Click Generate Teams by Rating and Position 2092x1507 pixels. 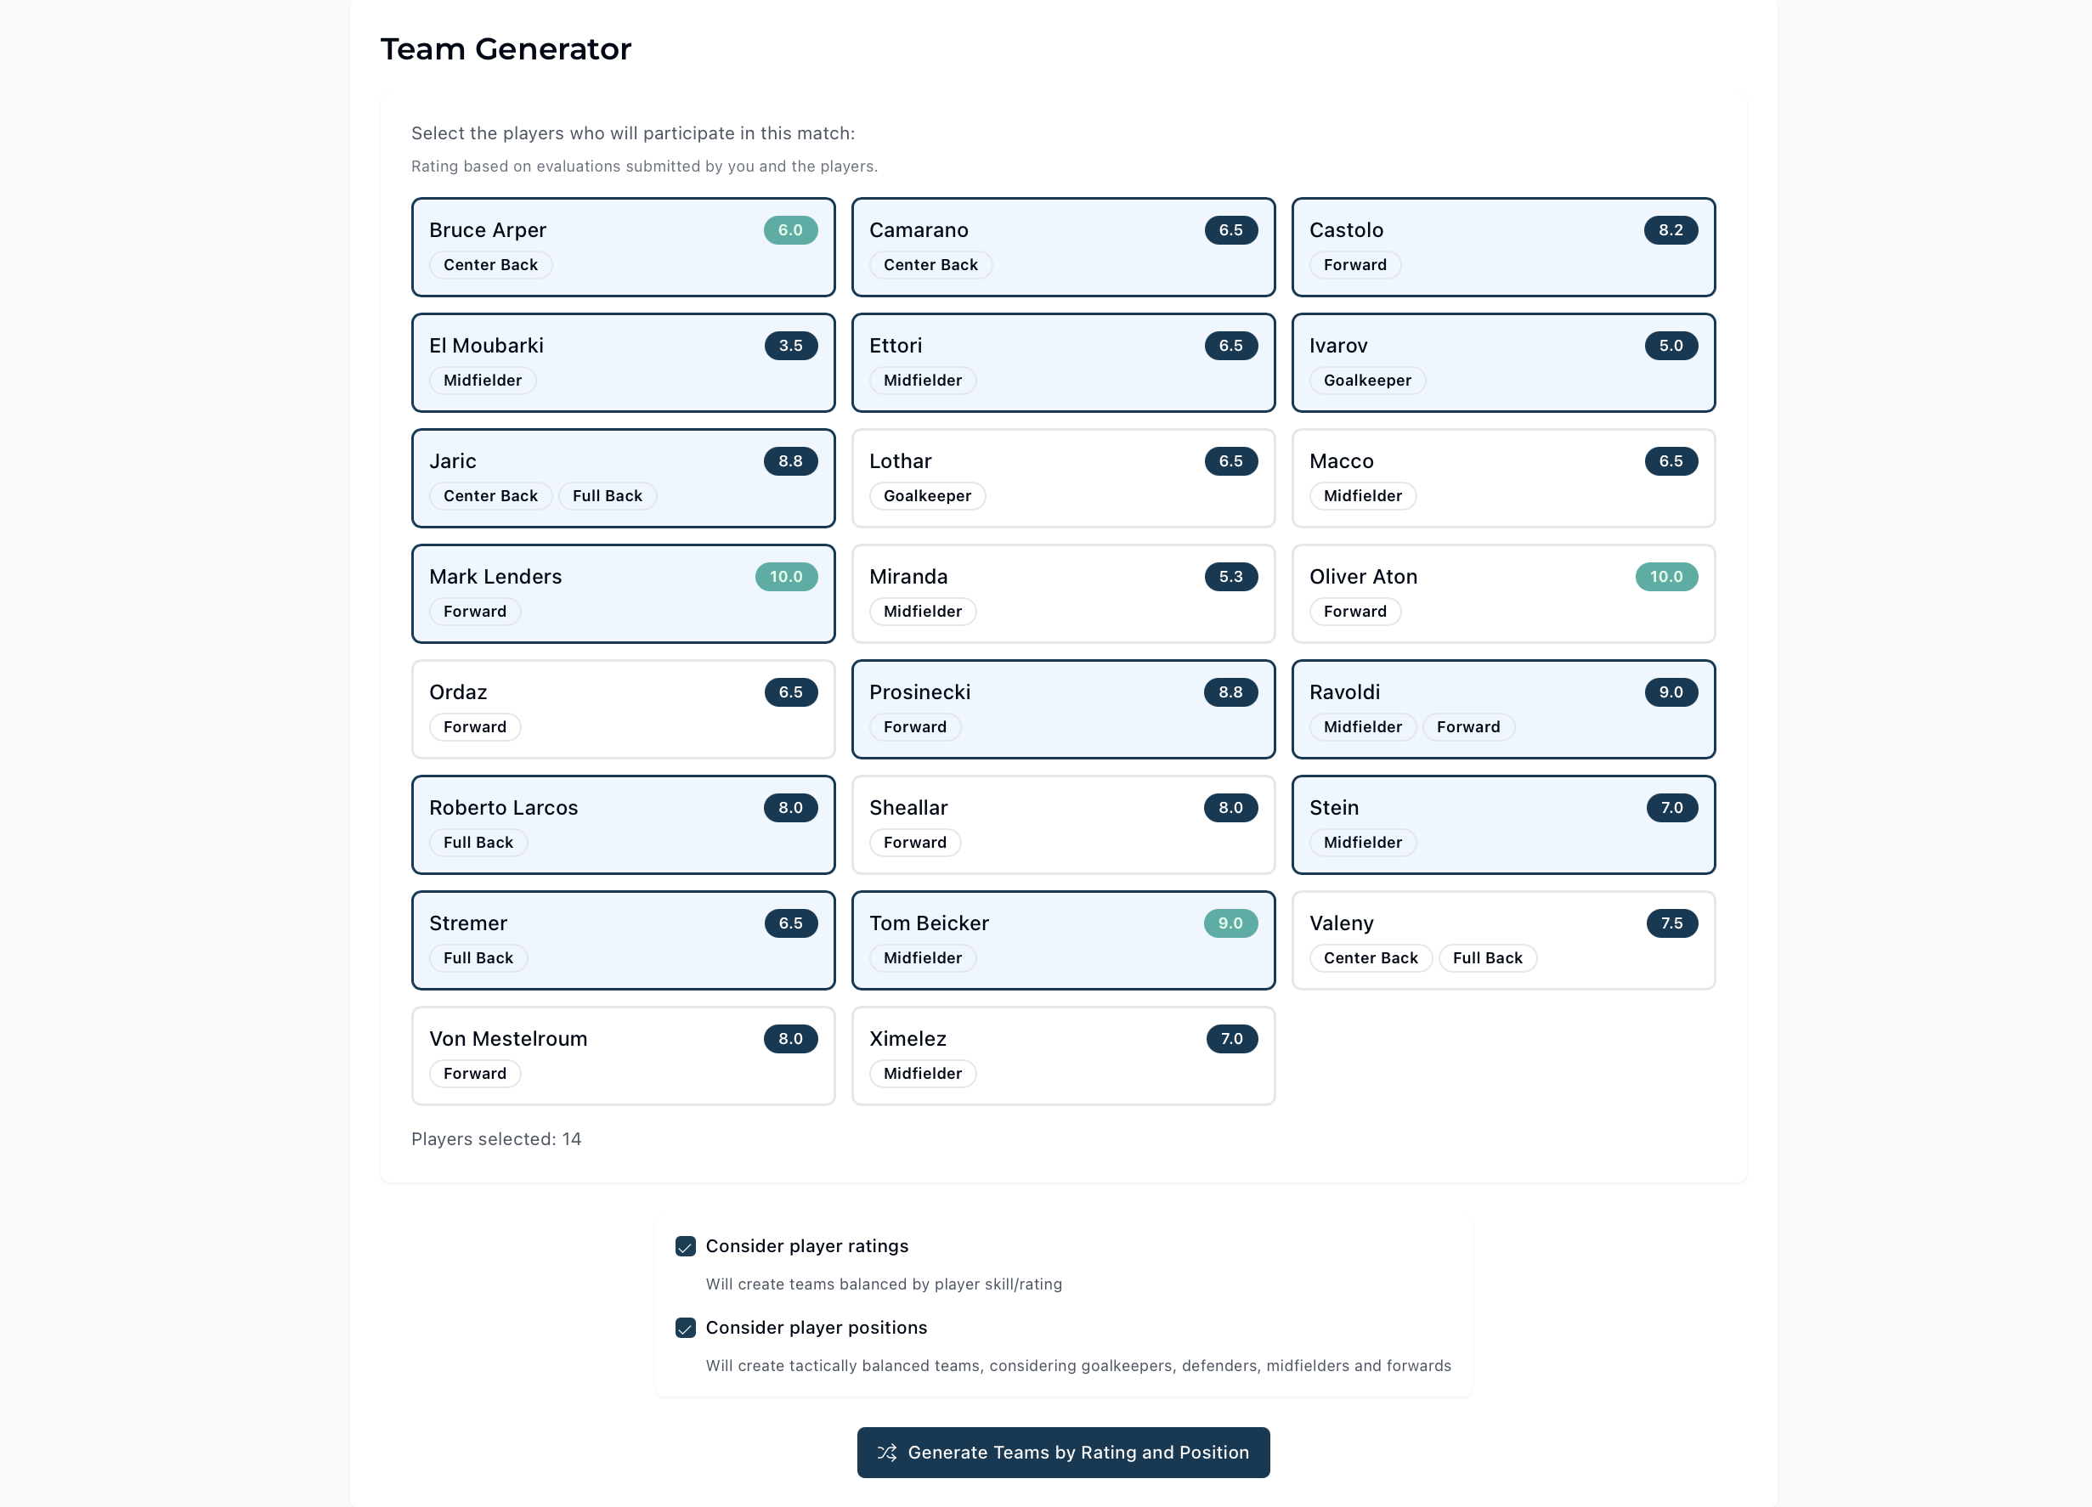1063,1453
